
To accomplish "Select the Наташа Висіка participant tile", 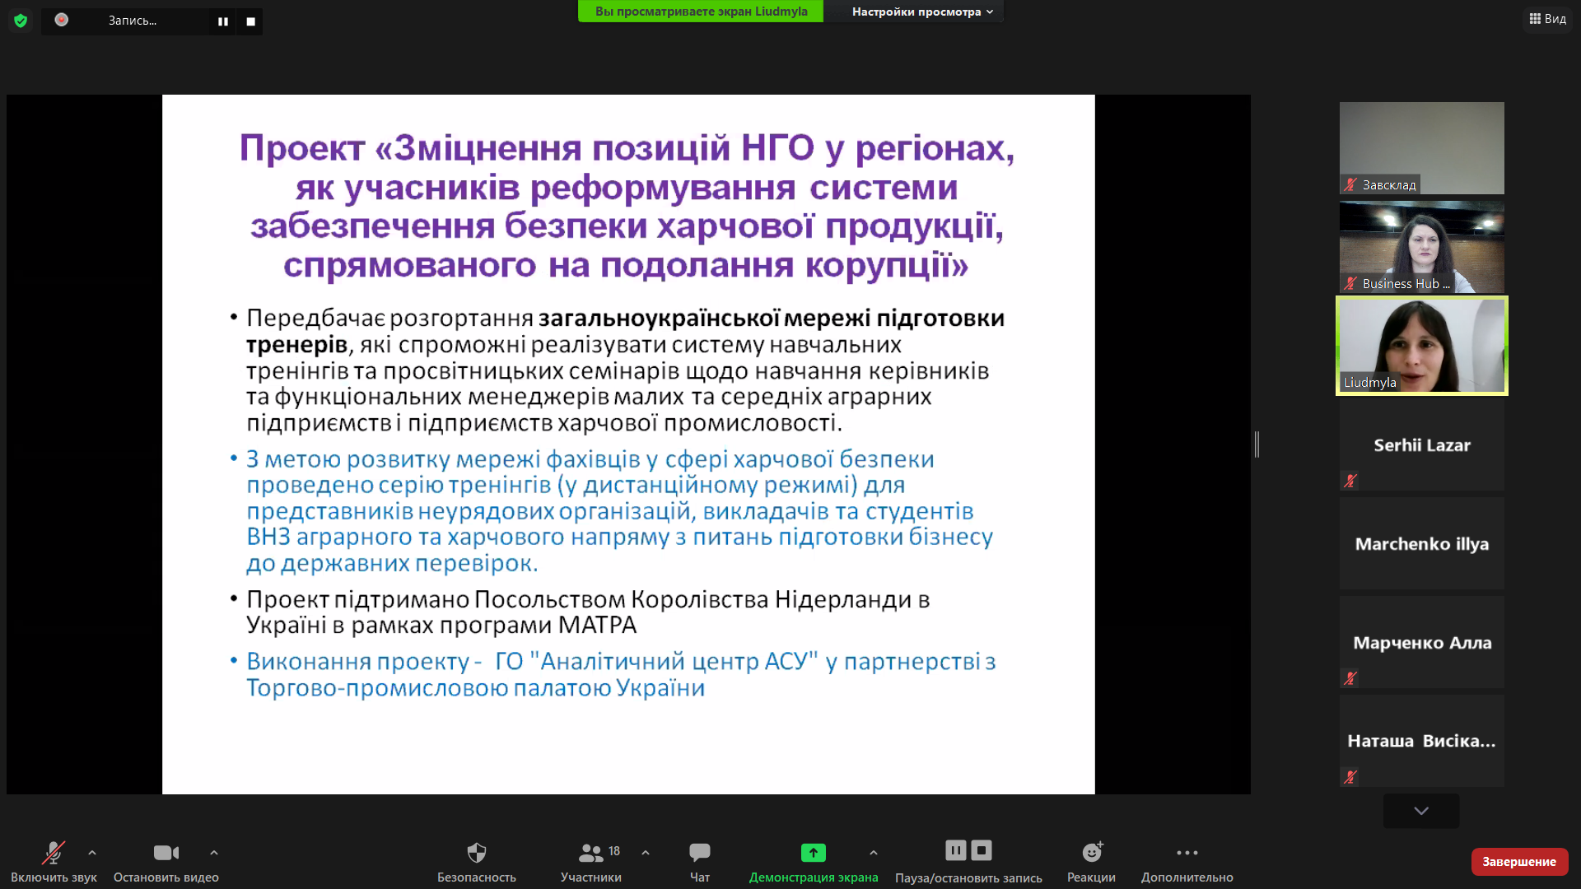I will pyautogui.click(x=1422, y=741).
